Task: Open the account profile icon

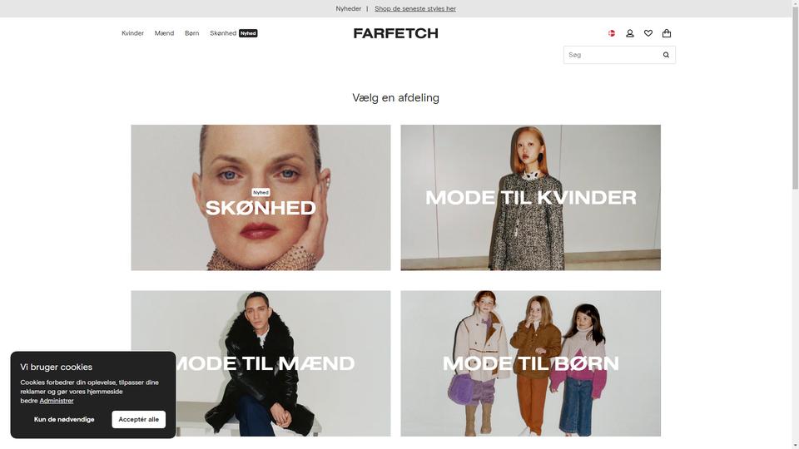Action: 630,33
